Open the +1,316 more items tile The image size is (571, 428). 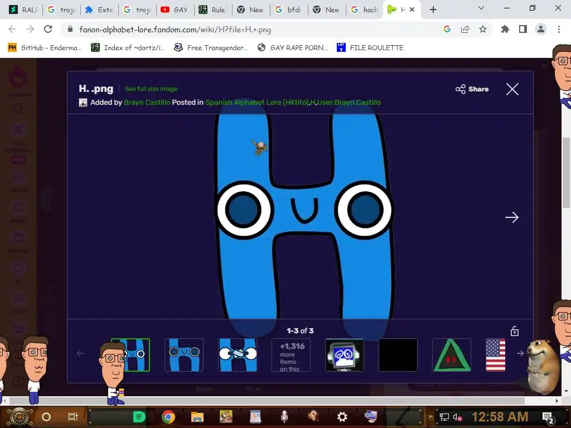coord(291,355)
